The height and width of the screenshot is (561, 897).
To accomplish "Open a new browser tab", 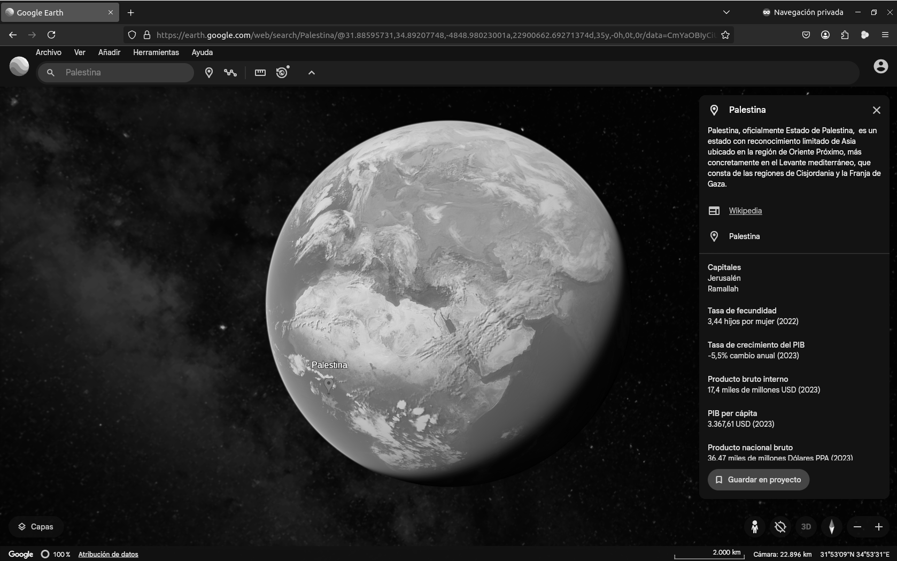I will pos(131,12).
